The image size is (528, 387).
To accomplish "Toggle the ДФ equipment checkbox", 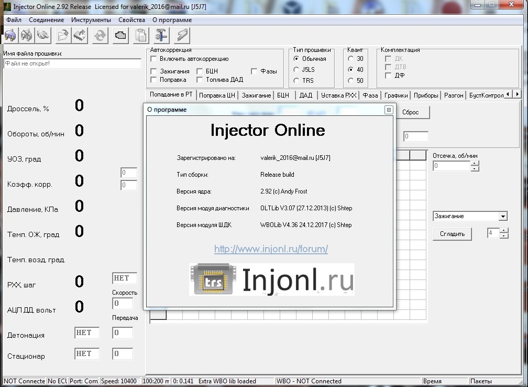I will 388,76.
